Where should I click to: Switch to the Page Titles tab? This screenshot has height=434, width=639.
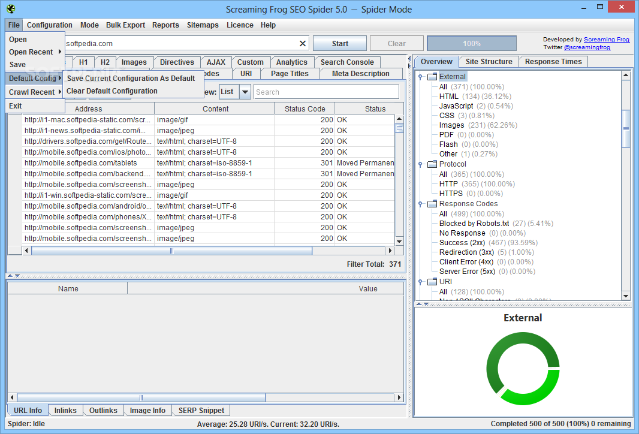[x=290, y=74]
